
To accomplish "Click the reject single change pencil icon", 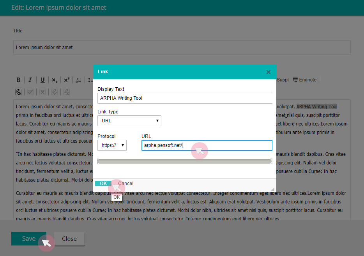I will click(x=67, y=92).
